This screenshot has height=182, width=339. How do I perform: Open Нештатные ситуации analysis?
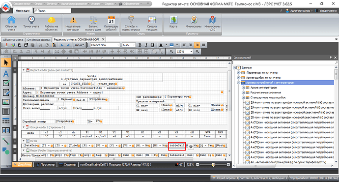[x=73, y=24]
